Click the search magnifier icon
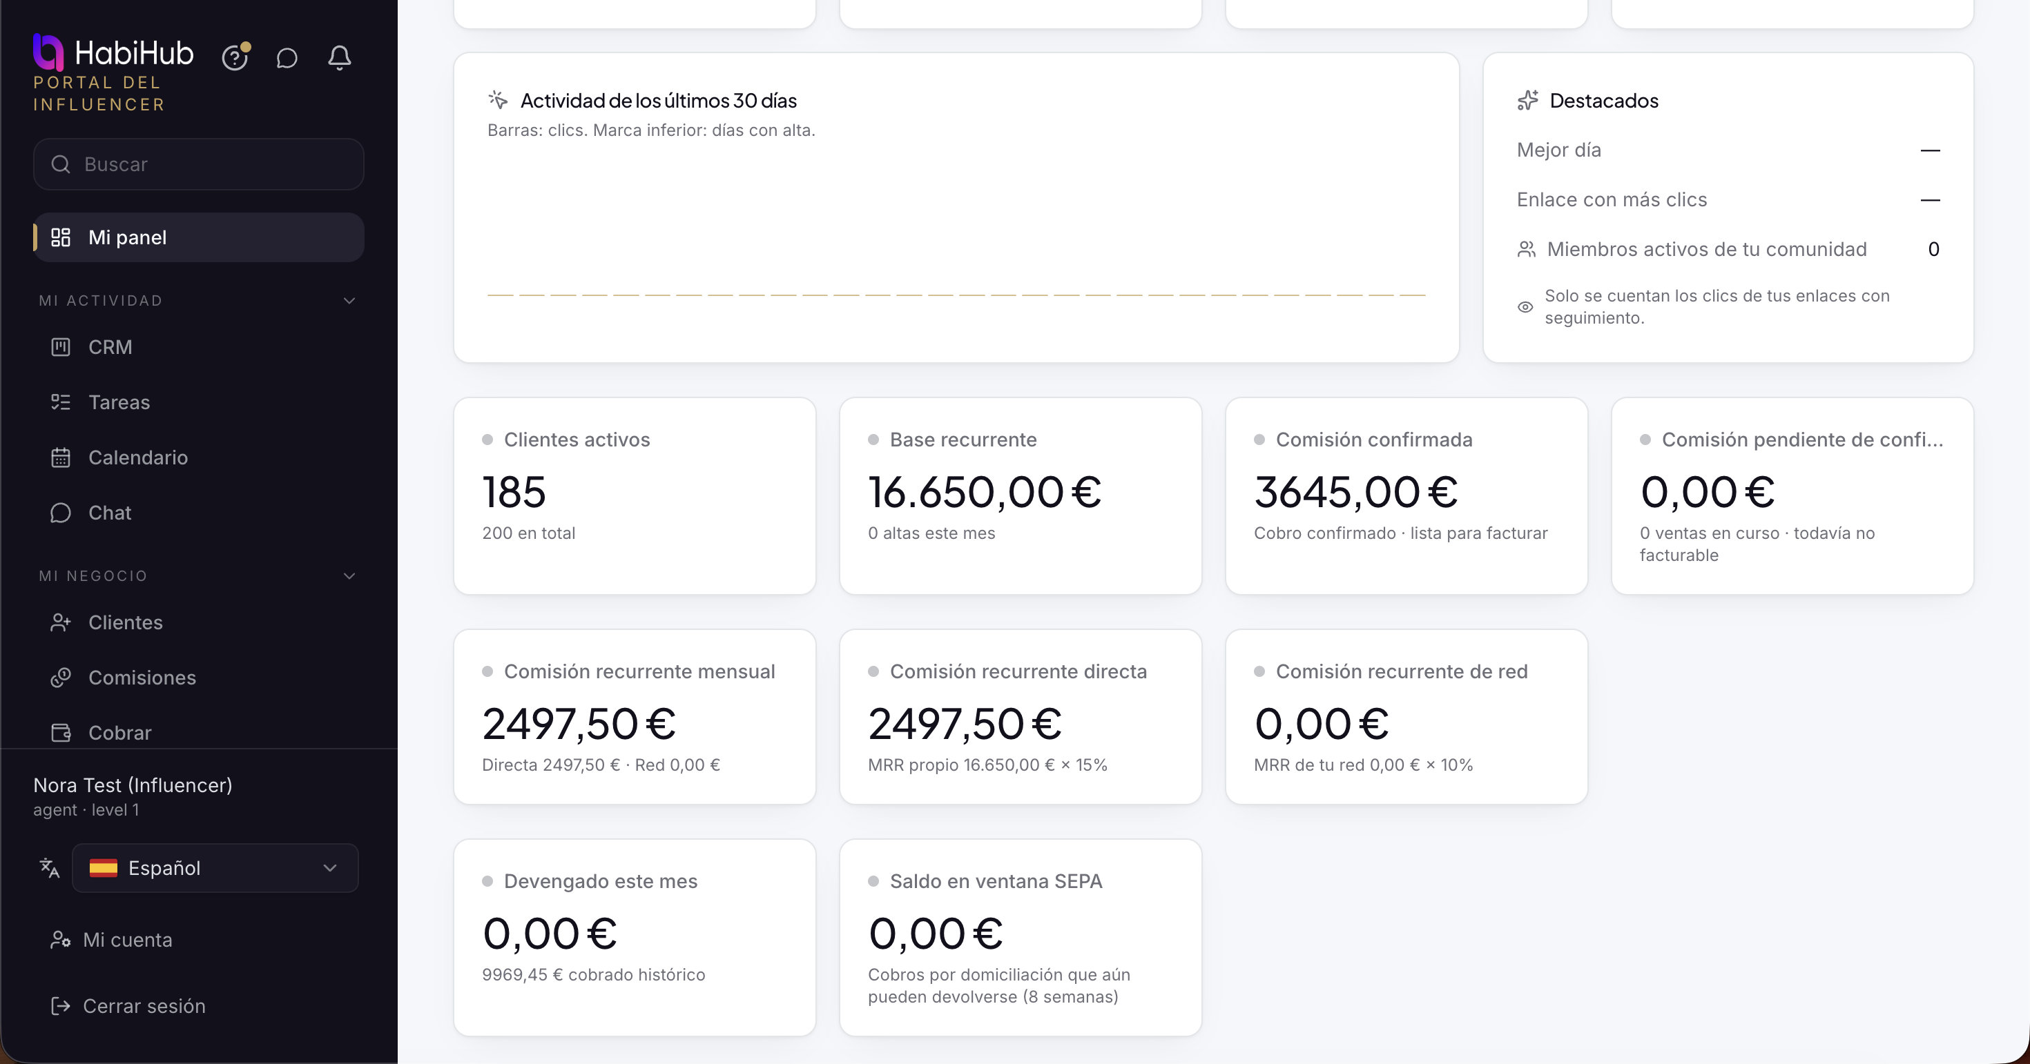Screen dimensions: 2030x1064 click(61, 165)
